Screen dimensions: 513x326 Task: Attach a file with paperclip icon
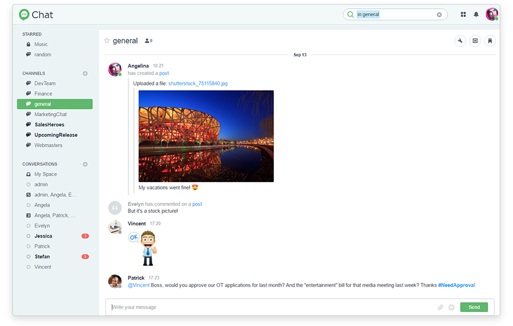[x=441, y=307]
